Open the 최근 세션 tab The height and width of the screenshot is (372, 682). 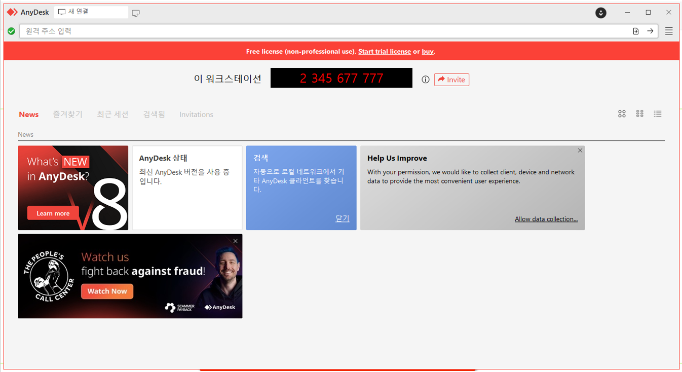(x=112, y=115)
